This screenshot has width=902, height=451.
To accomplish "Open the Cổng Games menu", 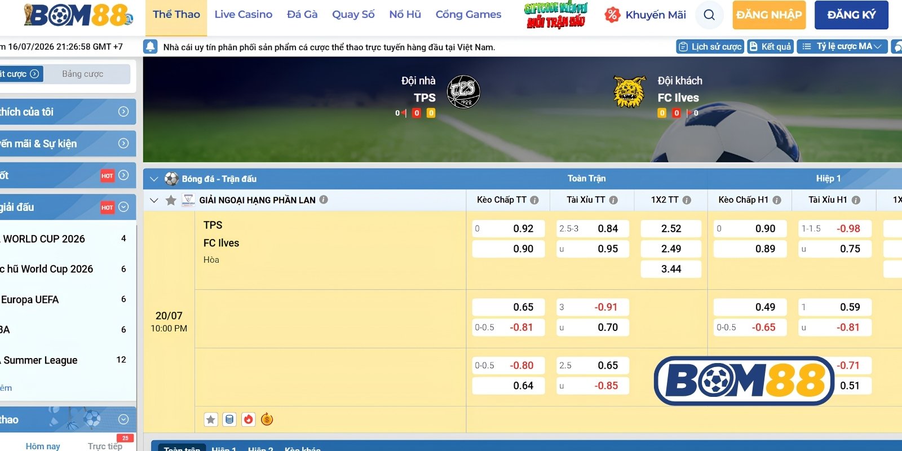I will (468, 15).
